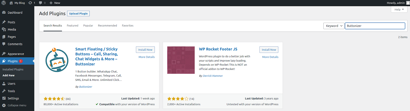Click the Users person icon
The image size is (410, 111).
4,84
